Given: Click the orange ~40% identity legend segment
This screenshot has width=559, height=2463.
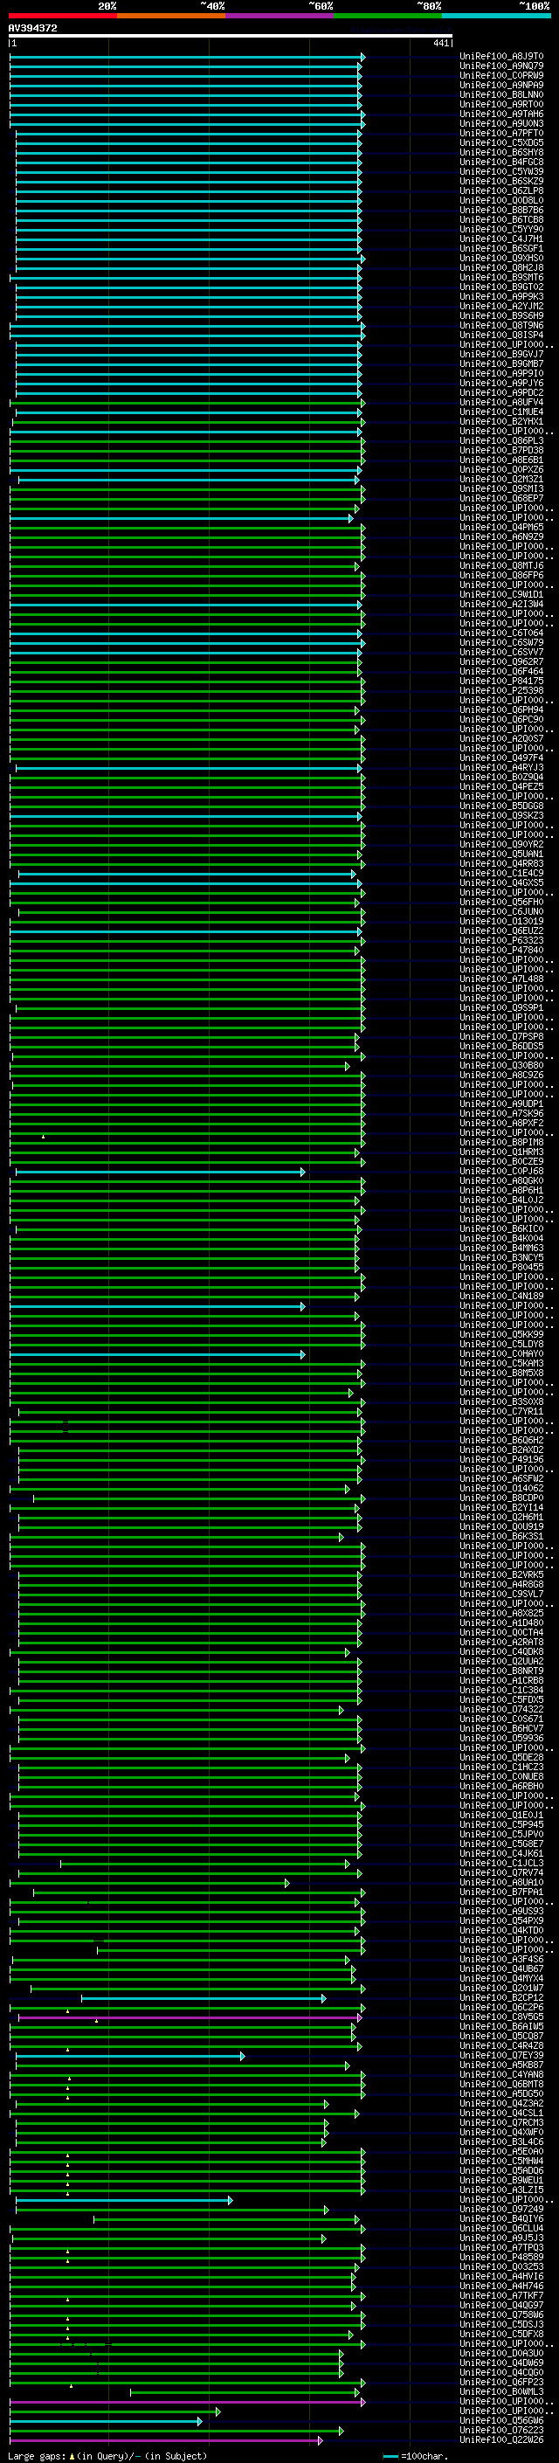Looking at the screenshot, I should 171,16.
